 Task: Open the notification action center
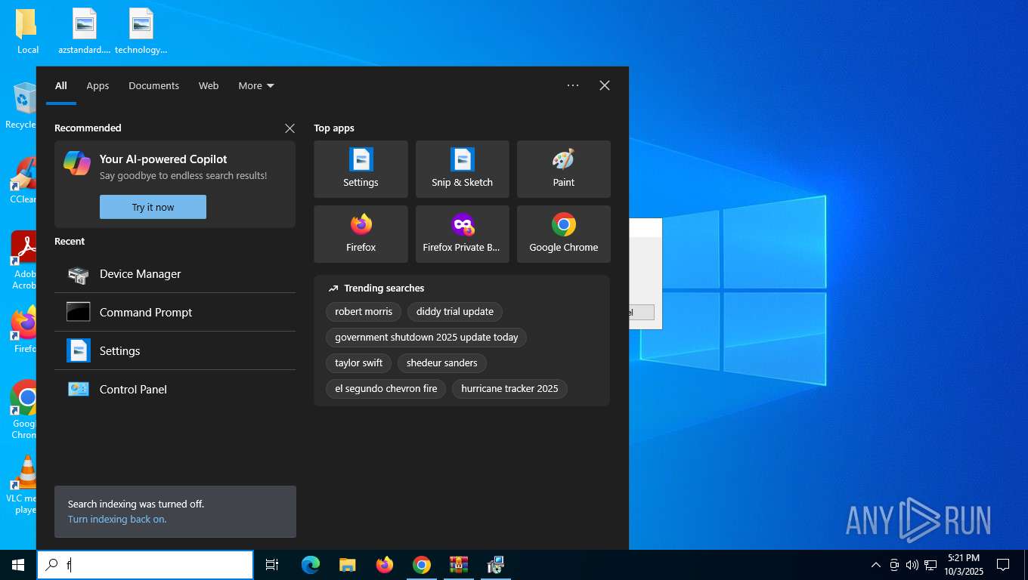tap(1003, 565)
